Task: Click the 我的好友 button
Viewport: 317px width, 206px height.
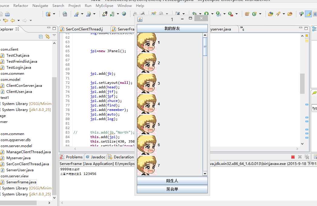Action: click(x=172, y=28)
